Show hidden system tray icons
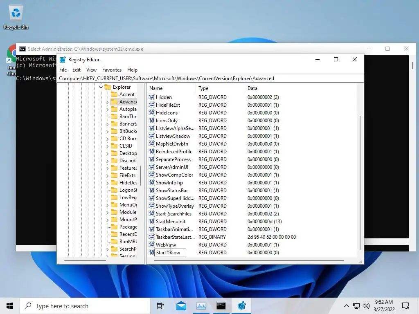Image resolution: width=419 pixels, height=314 pixels. pos(346,306)
